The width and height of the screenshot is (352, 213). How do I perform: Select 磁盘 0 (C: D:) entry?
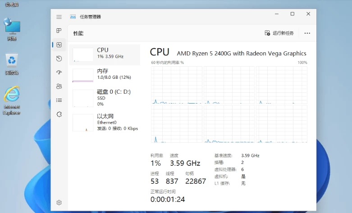coord(105,97)
